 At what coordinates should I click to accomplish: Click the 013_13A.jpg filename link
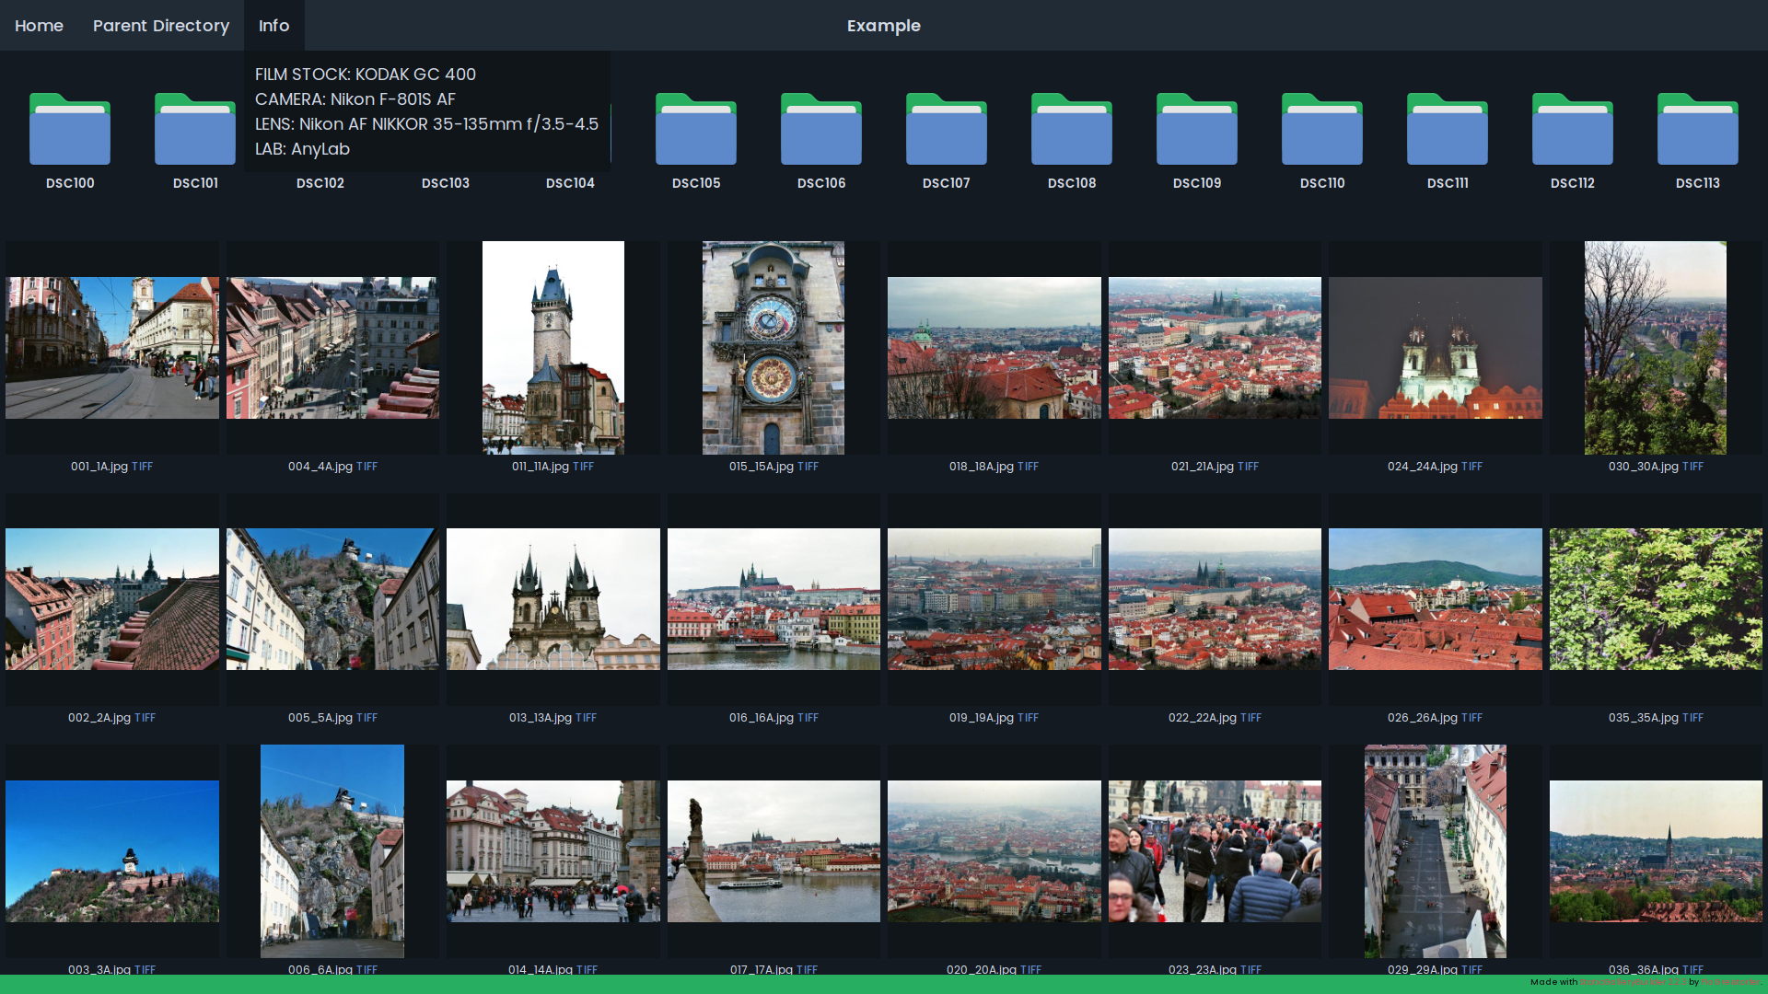click(540, 718)
